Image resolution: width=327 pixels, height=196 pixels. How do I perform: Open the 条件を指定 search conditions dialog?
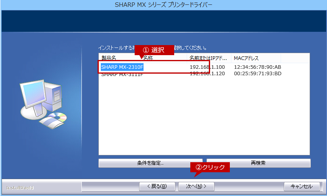tap(150, 163)
